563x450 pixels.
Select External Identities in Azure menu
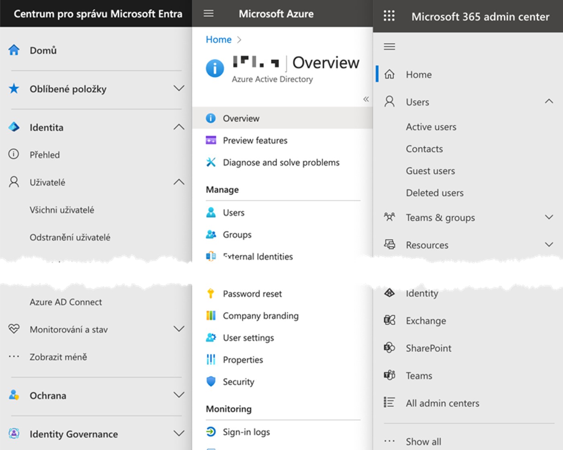coord(258,256)
